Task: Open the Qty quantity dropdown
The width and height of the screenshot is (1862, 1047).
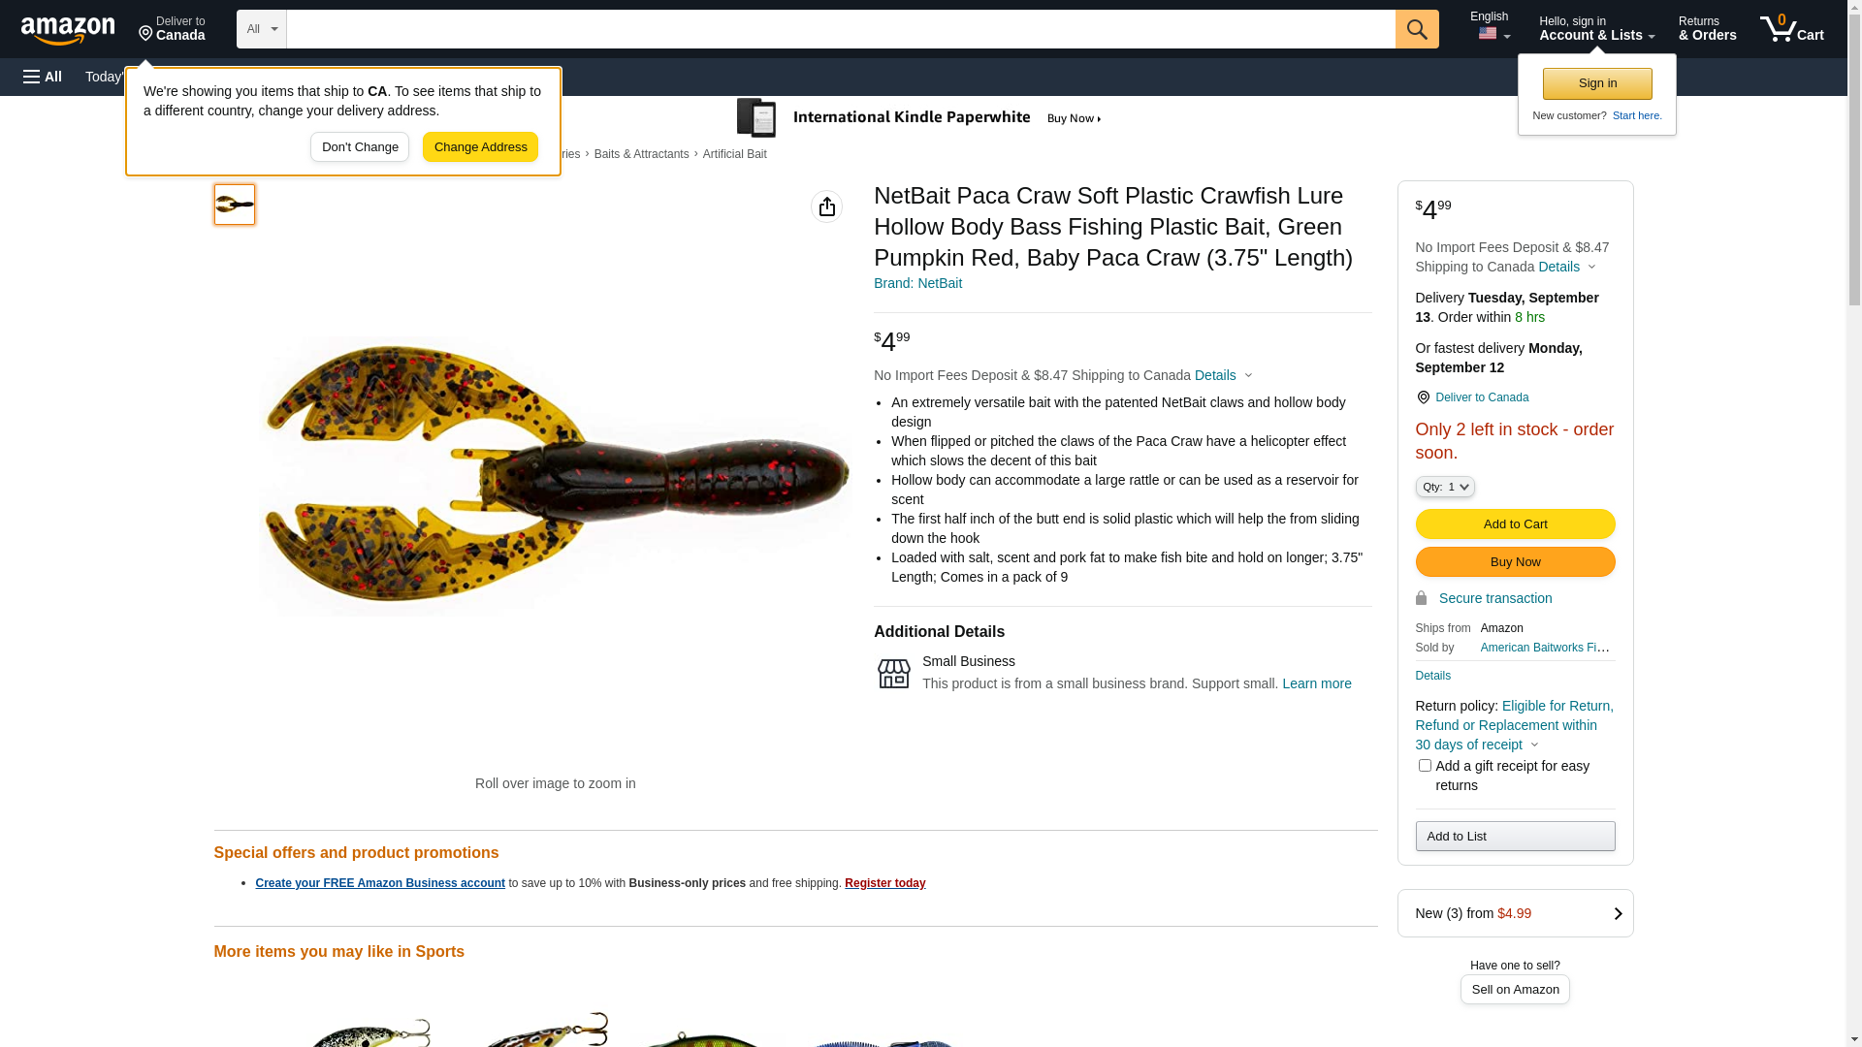Action: click(1445, 487)
